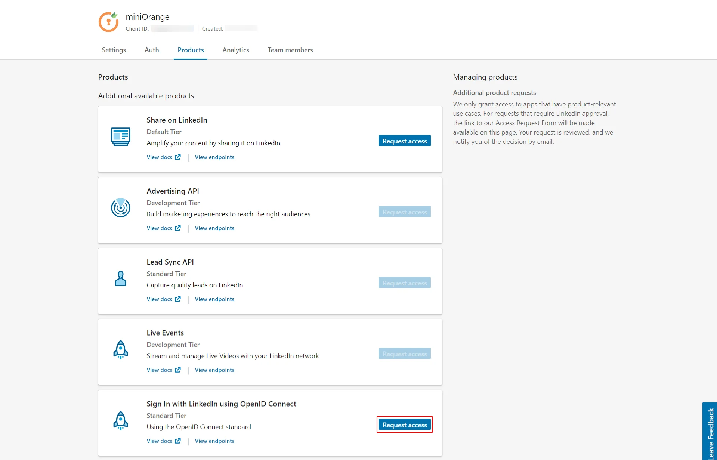
Task: Click Sign In with LinkedIn using OpenID Connect title
Action: point(221,404)
